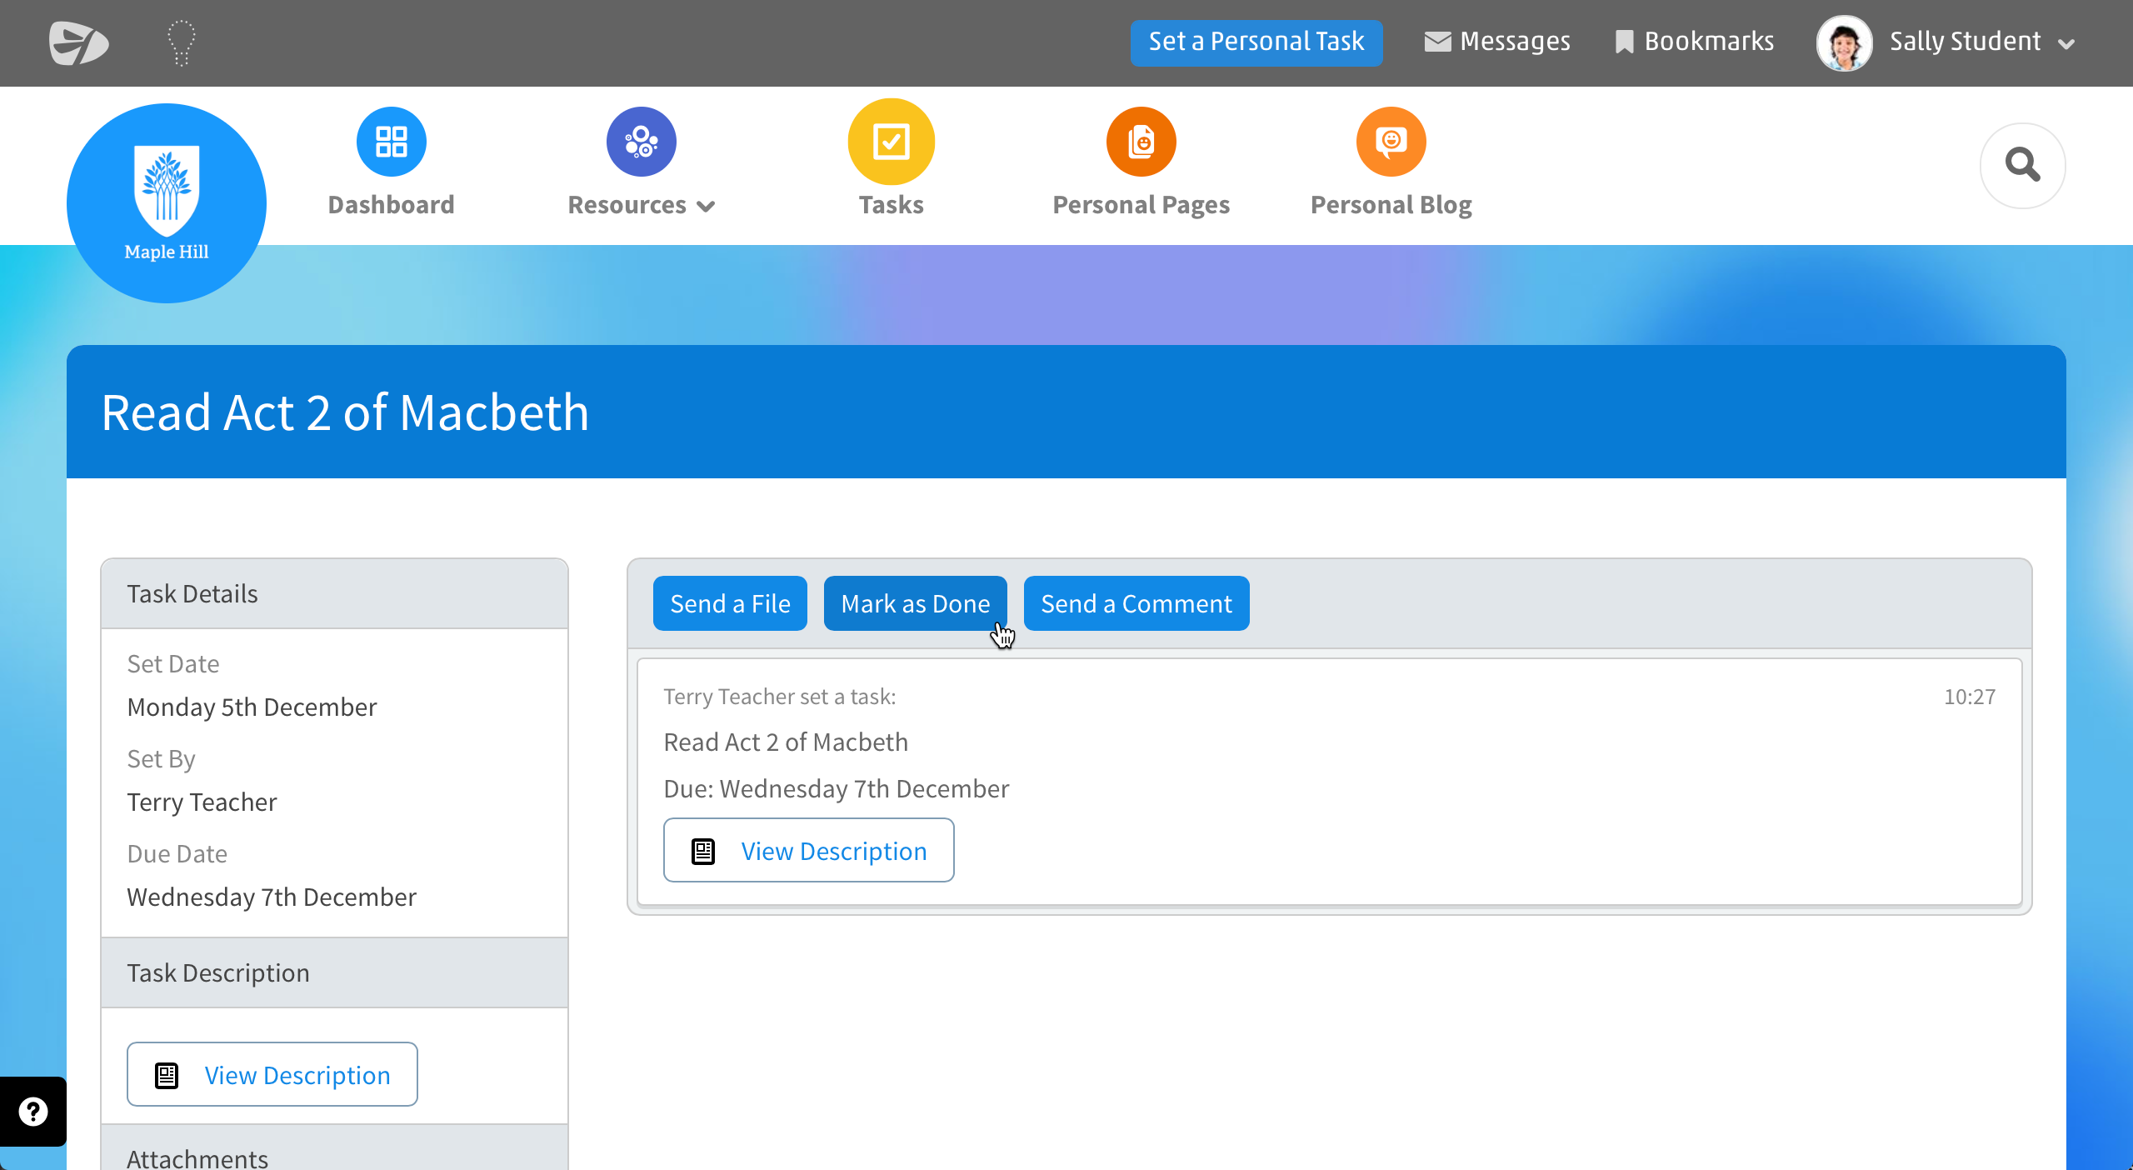Click the lightbulb icon in header

point(181,42)
